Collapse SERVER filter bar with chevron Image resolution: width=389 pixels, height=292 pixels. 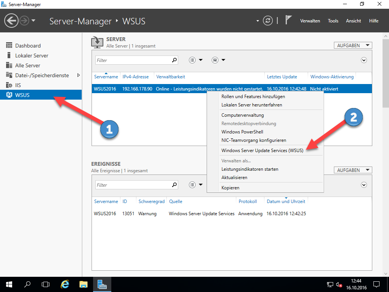click(x=364, y=60)
